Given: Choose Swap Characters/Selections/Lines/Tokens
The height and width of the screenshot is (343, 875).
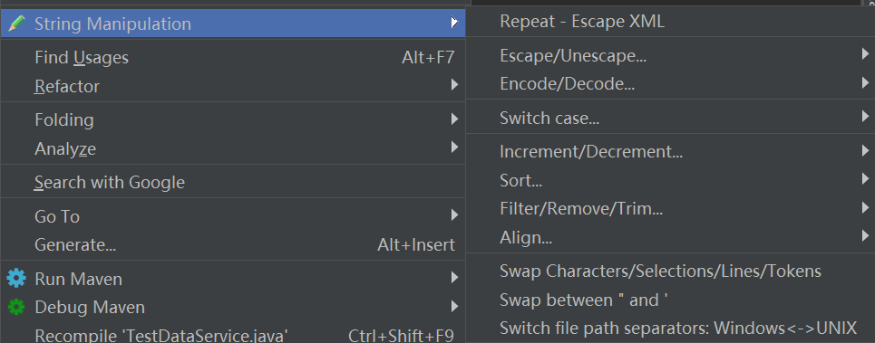Looking at the screenshot, I should (670, 272).
